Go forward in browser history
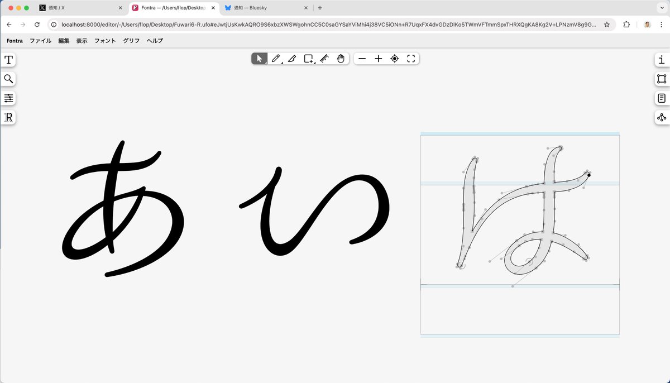670x383 pixels. tap(23, 25)
